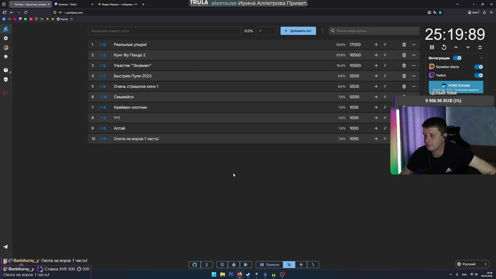Click the Добавить лот button

pos(298,31)
